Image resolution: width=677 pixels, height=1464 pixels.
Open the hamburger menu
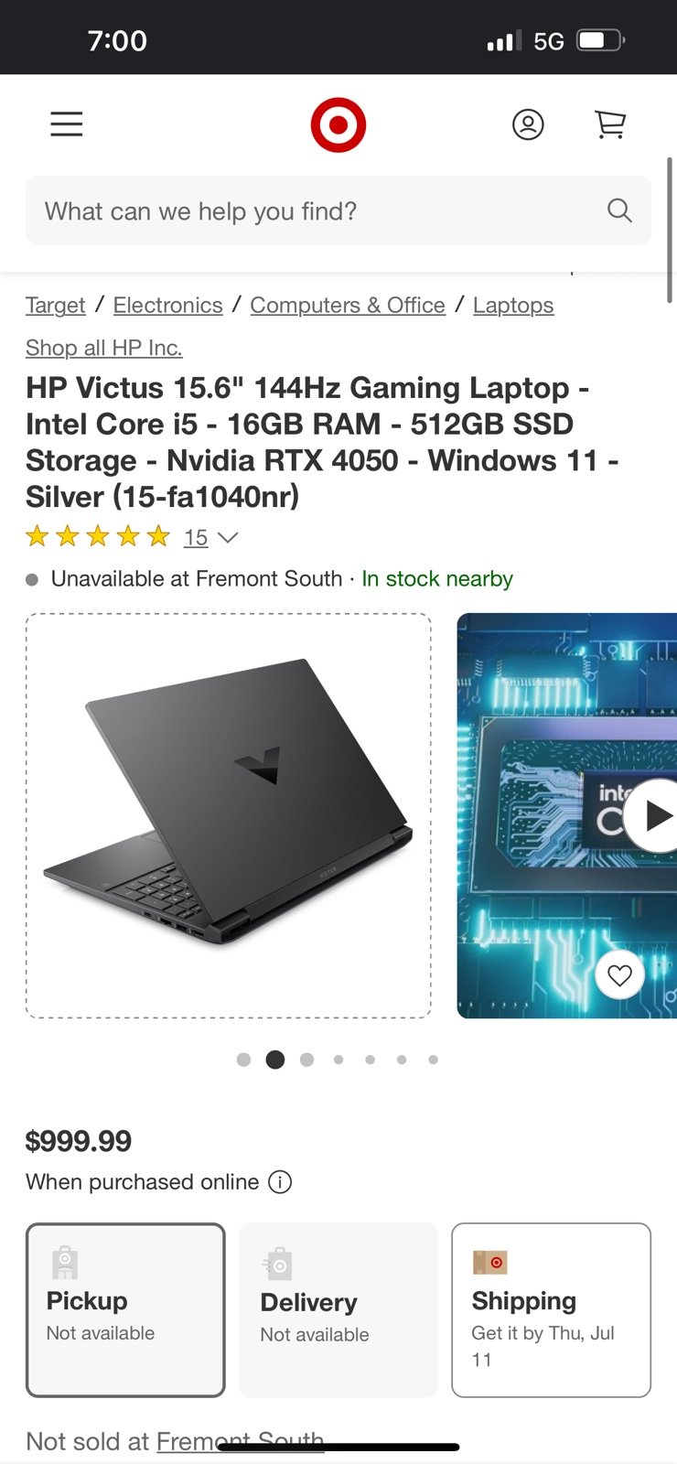click(x=66, y=124)
